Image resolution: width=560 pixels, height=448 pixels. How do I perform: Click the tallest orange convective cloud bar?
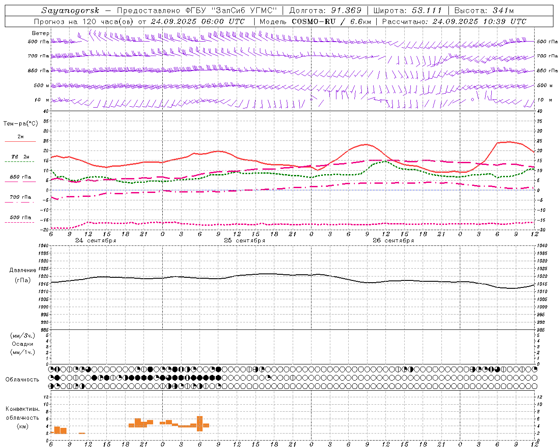coord(199,423)
